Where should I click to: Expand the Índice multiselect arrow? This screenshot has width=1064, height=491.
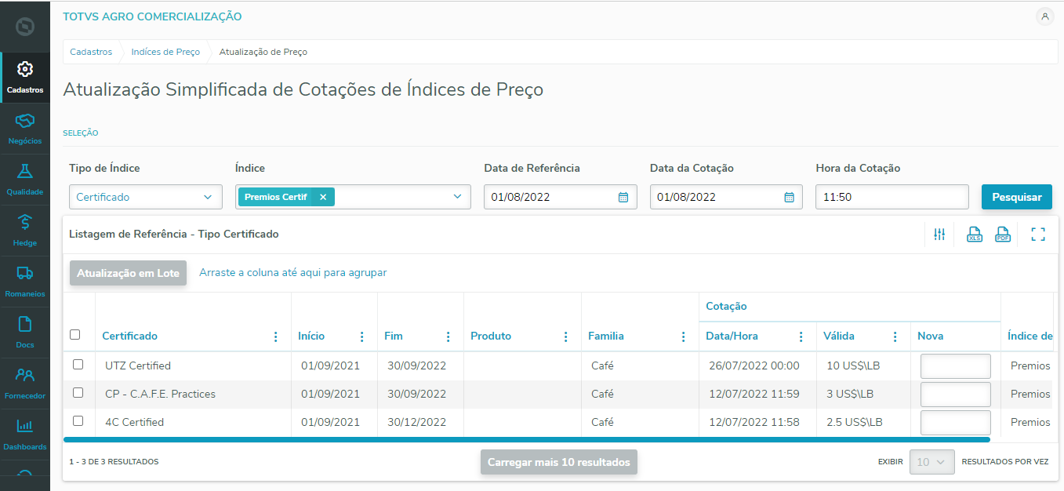click(x=457, y=197)
